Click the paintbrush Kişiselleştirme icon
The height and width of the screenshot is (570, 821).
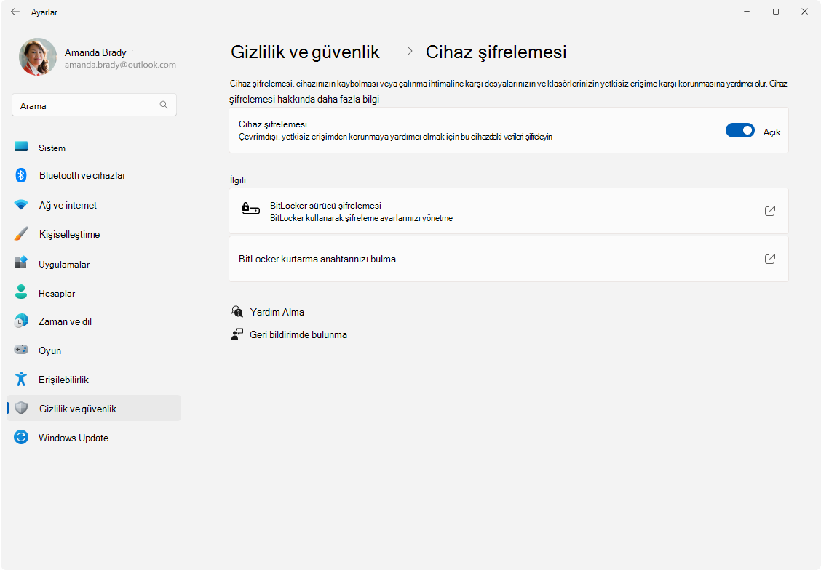click(21, 234)
